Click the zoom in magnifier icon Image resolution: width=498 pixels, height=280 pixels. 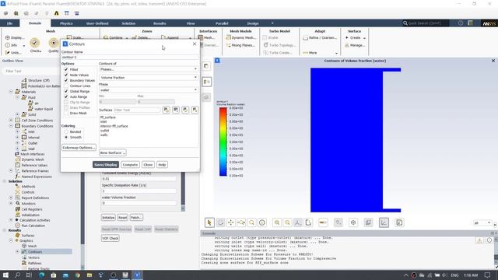277,222
